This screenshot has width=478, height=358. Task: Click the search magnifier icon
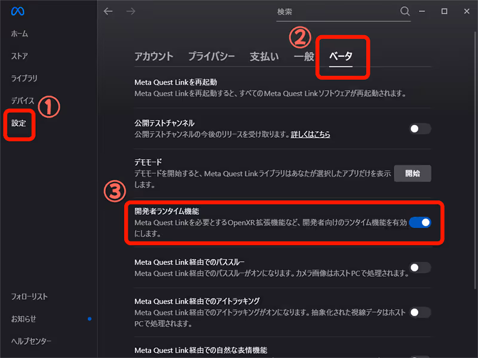point(405,11)
